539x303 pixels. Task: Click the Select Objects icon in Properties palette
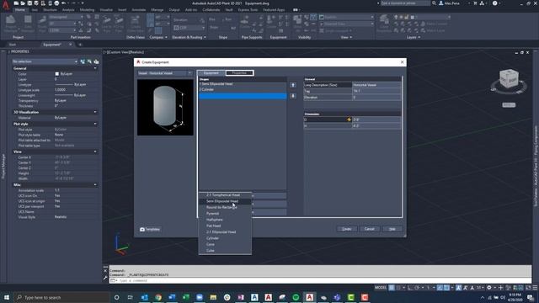pos(89,61)
